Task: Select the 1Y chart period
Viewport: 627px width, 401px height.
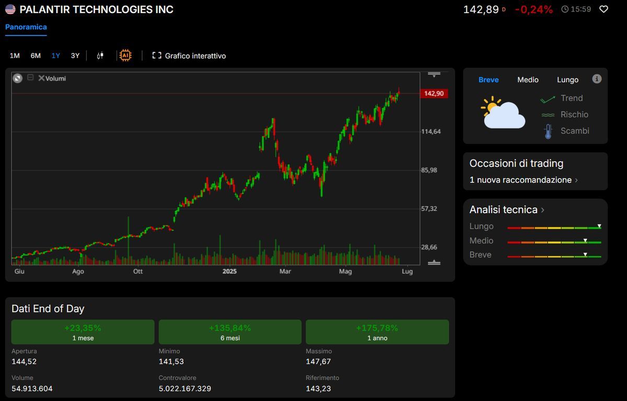Action: click(x=56, y=55)
